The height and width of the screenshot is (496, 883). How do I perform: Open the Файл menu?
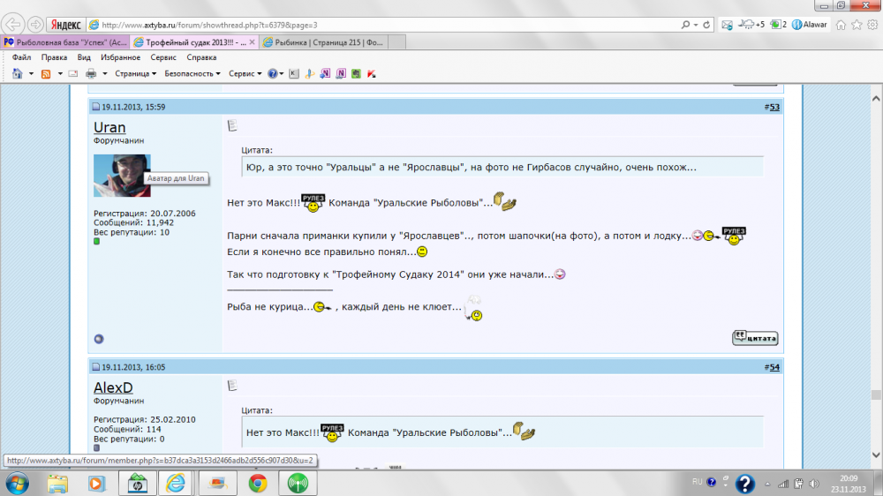22,56
